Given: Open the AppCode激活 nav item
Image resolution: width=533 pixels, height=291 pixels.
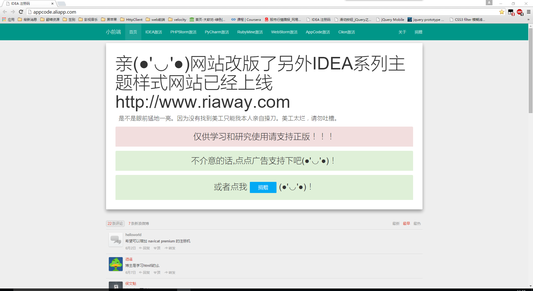Looking at the screenshot, I should (x=318, y=32).
